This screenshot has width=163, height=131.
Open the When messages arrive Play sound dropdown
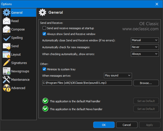118,75
